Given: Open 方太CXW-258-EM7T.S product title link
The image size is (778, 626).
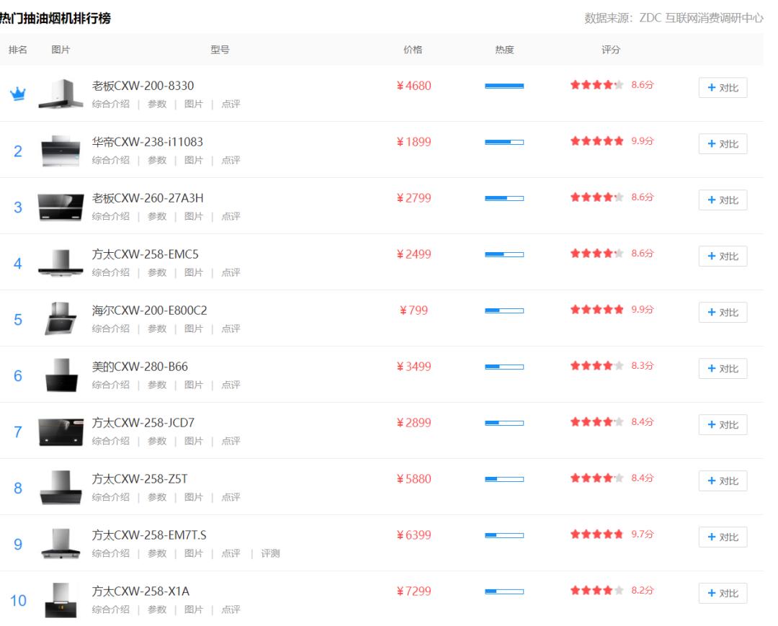Looking at the screenshot, I should coord(149,535).
